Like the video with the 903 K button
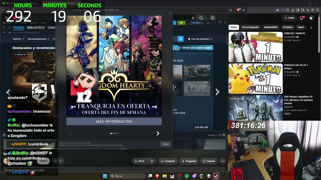The height and width of the screenshot is (180, 321). tap(139, 161)
